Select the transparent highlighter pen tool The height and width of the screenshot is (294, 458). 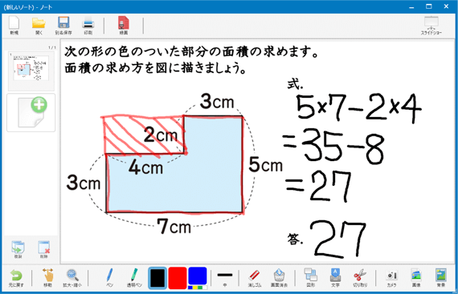point(134,278)
